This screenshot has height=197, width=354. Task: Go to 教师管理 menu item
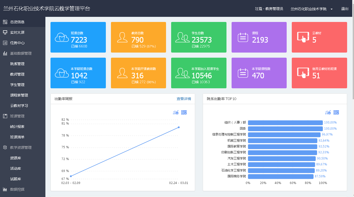coord(17,74)
